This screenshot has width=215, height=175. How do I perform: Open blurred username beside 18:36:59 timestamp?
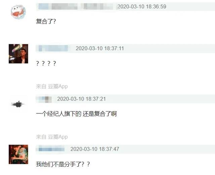tap(76, 6)
